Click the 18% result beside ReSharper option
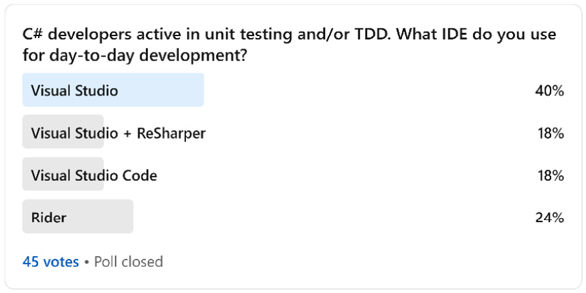Image resolution: width=586 pixels, height=293 pixels. point(551,133)
